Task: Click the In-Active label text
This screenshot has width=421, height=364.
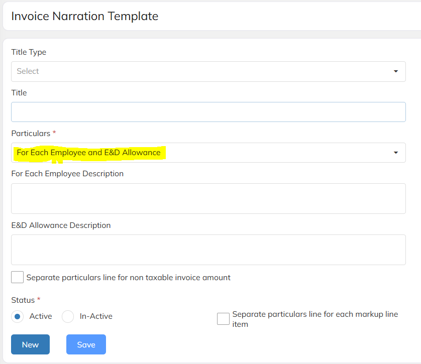Action: (x=96, y=316)
